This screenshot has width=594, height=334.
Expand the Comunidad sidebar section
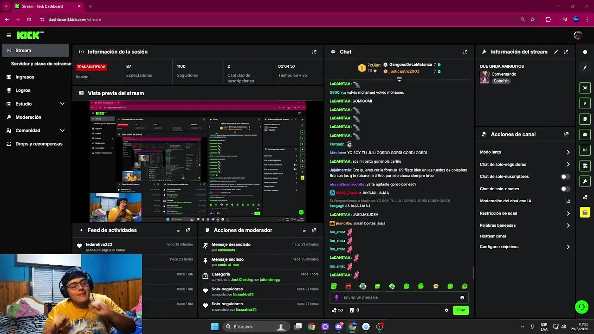(x=62, y=131)
